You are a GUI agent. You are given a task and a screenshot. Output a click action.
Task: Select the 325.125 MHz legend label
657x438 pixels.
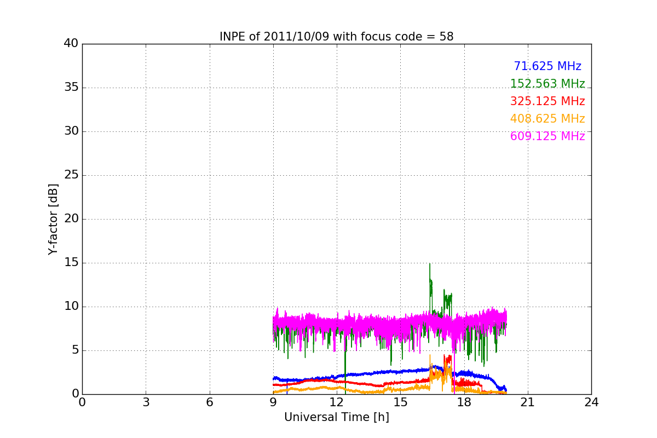coord(547,101)
